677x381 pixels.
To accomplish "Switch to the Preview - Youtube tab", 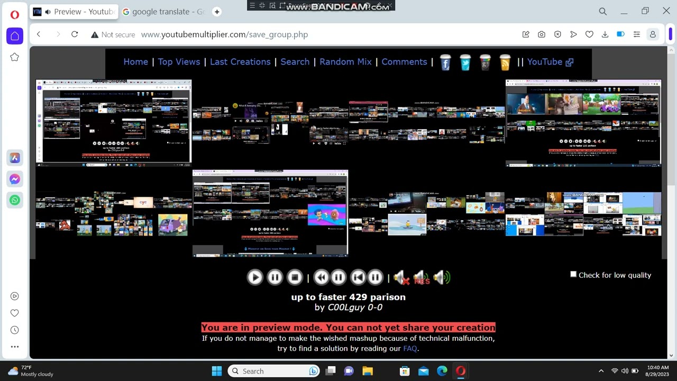I will click(x=74, y=12).
